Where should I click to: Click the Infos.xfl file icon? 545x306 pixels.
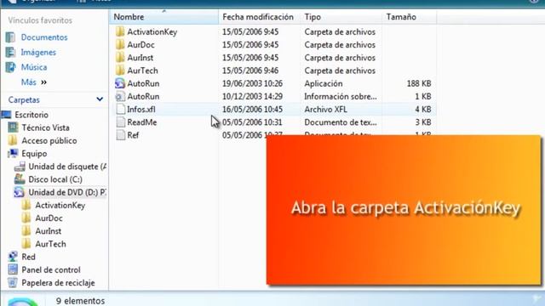point(121,109)
